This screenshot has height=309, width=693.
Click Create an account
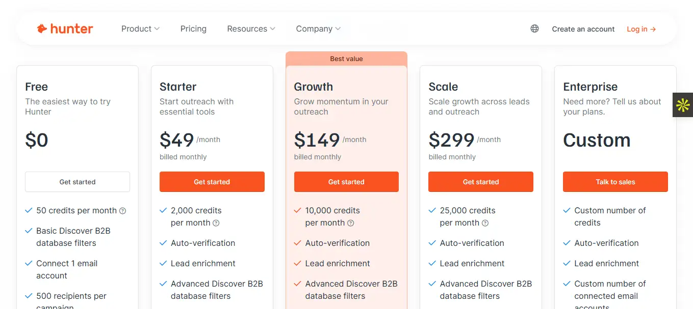pyautogui.click(x=583, y=29)
